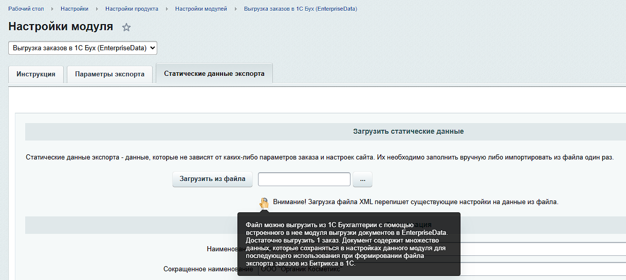Open the module selection dropdown
Screen dimensions: 626x280
(x=83, y=48)
